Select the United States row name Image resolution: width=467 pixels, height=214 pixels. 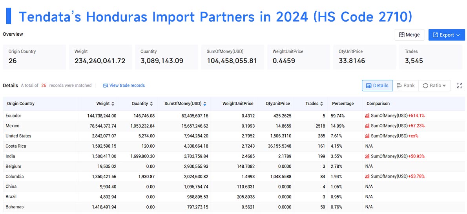tap(18, 136)
